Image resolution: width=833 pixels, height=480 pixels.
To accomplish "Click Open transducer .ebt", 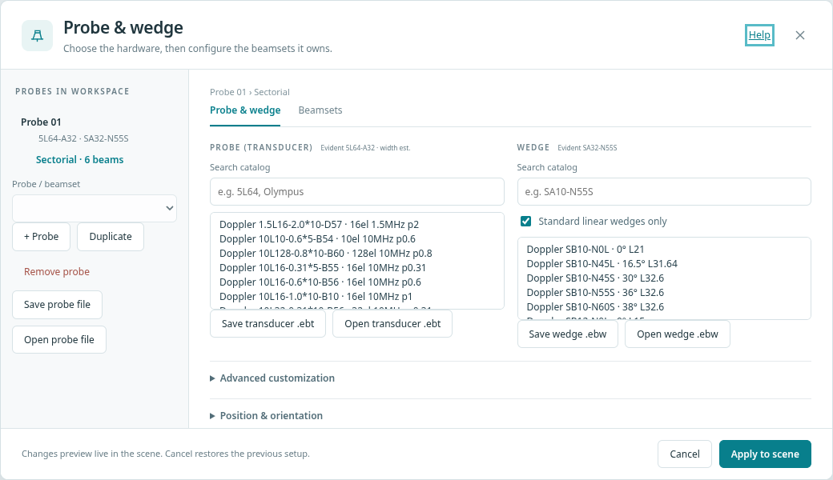I will coord(392,323).
